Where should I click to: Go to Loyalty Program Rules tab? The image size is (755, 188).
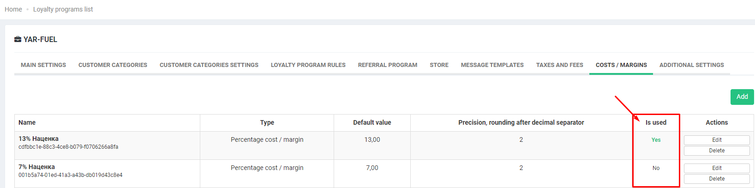pos(308,65)
